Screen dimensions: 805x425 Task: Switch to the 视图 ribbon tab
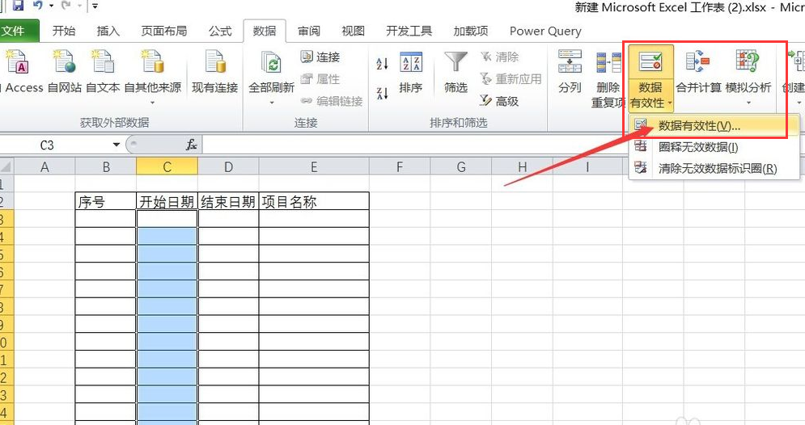pyautogui.click(x=354, y=32)
